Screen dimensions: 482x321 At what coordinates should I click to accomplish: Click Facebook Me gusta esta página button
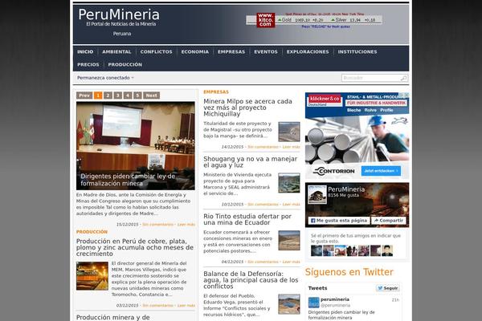click(x=339, y=221)
